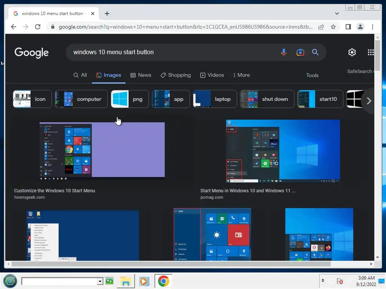The height and width of the screenshot is (289, 386).
Task: Visit howtogeek.com source link
Action: pos(29,197)
